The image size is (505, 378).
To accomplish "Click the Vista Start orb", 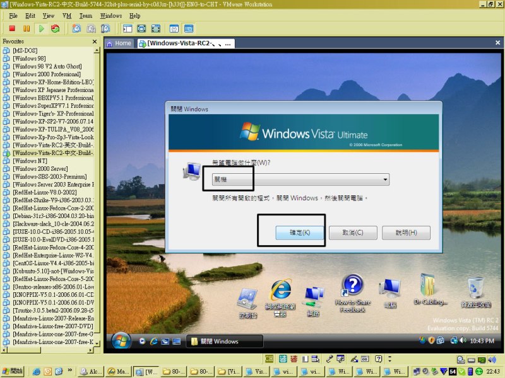I will point(121,340).
